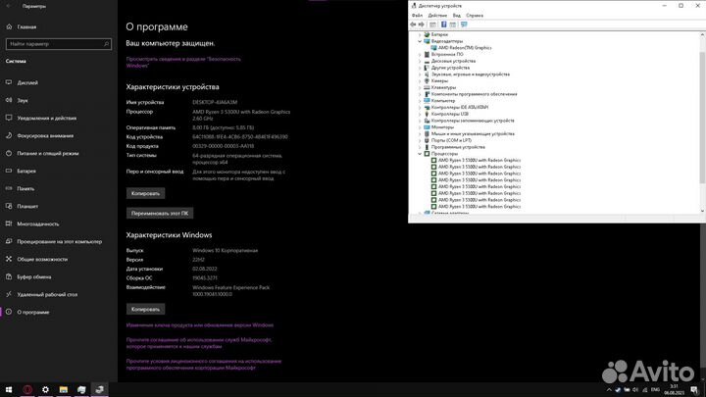Click red circular app icon on taskbar

pyautogui.click(x=27, y=390)
